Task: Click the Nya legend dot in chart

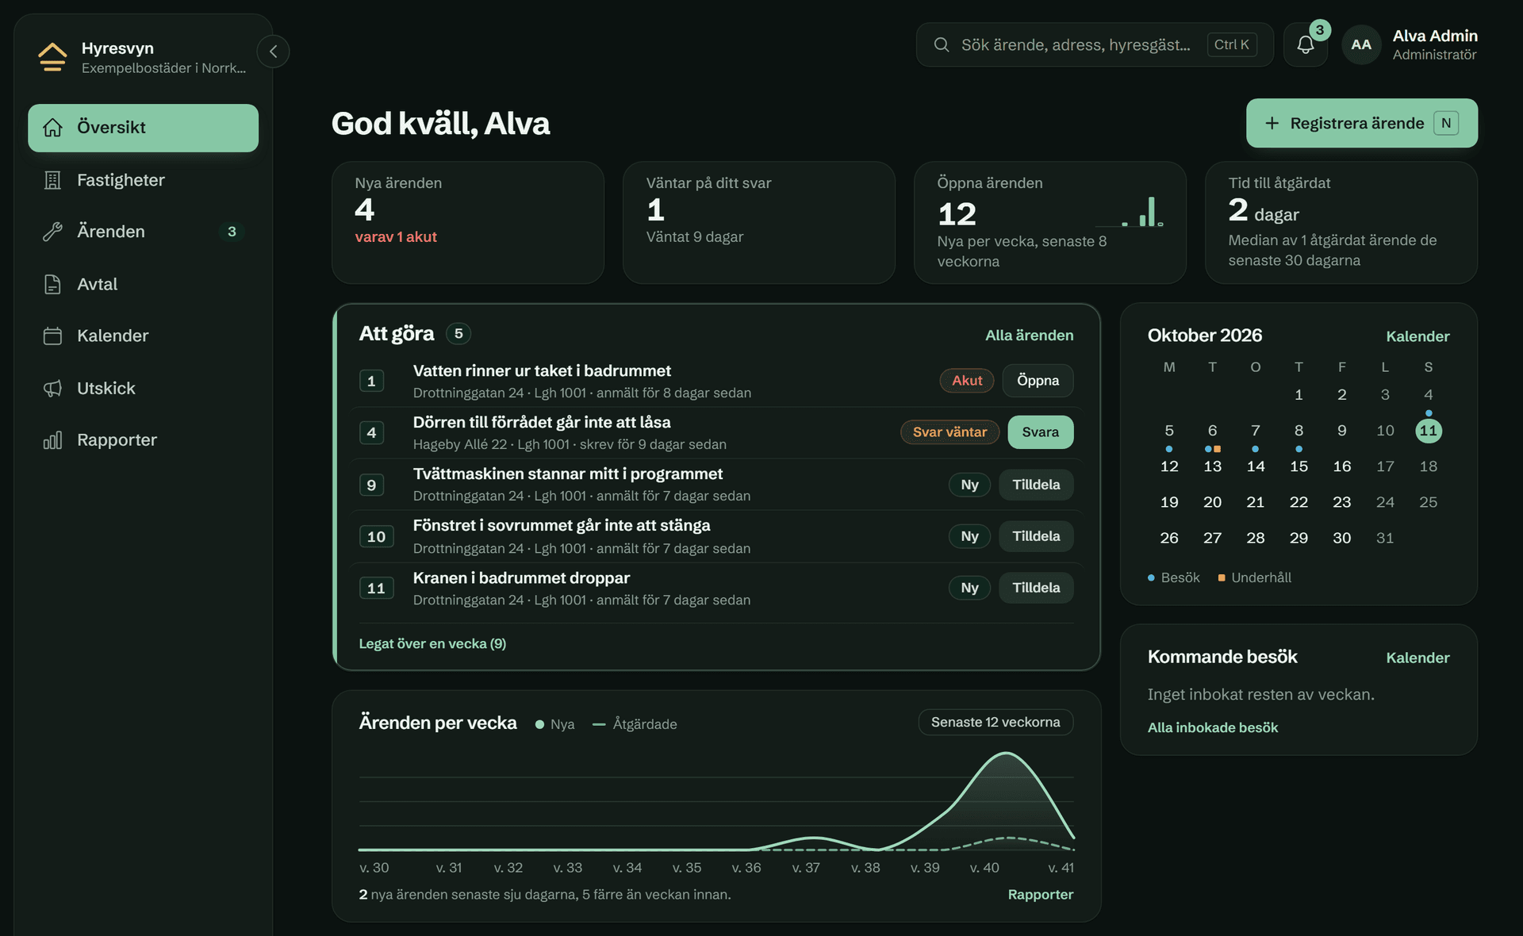Action: (x=539, y=724)
